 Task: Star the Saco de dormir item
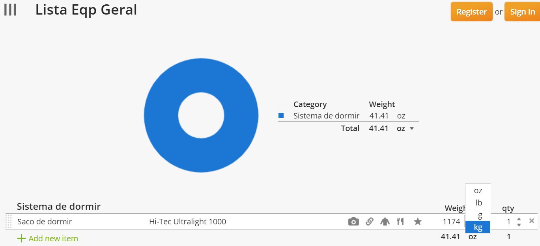coord(418,222)
